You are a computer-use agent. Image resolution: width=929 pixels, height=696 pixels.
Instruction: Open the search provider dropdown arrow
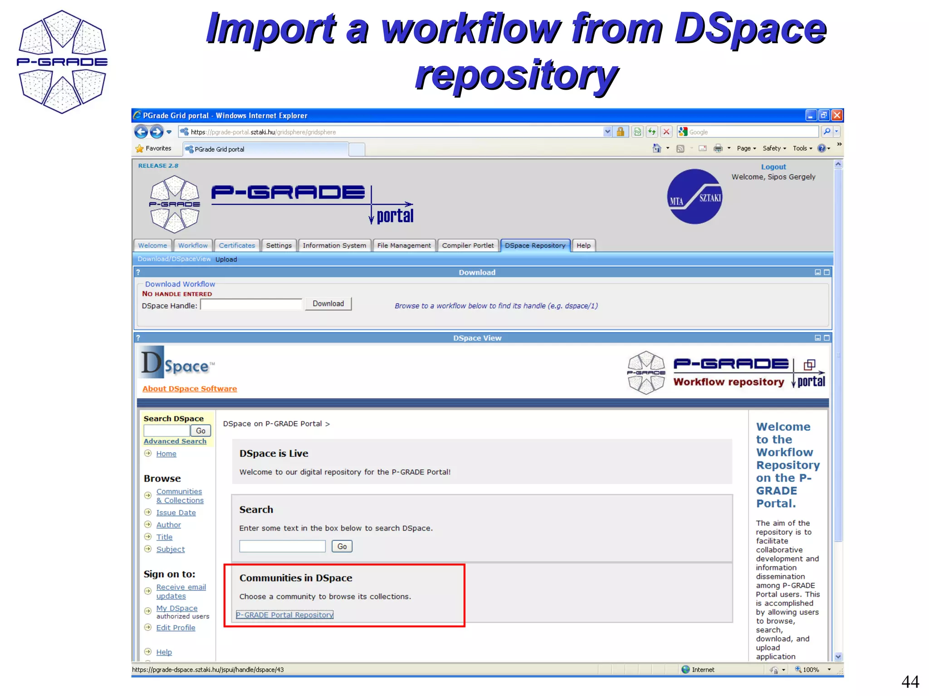(837, 132)
